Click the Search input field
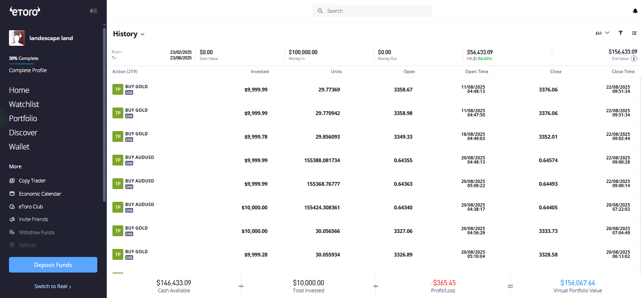 click(372, 11)
